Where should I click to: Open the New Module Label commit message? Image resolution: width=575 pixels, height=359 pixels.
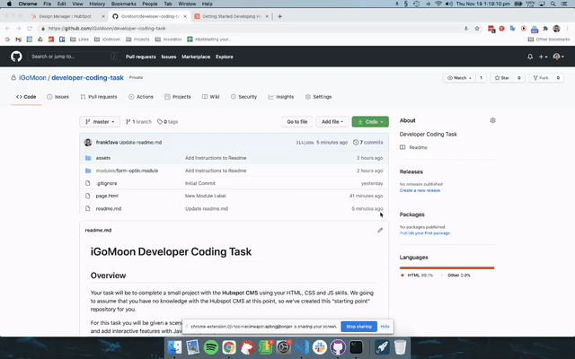pos(206,196)
